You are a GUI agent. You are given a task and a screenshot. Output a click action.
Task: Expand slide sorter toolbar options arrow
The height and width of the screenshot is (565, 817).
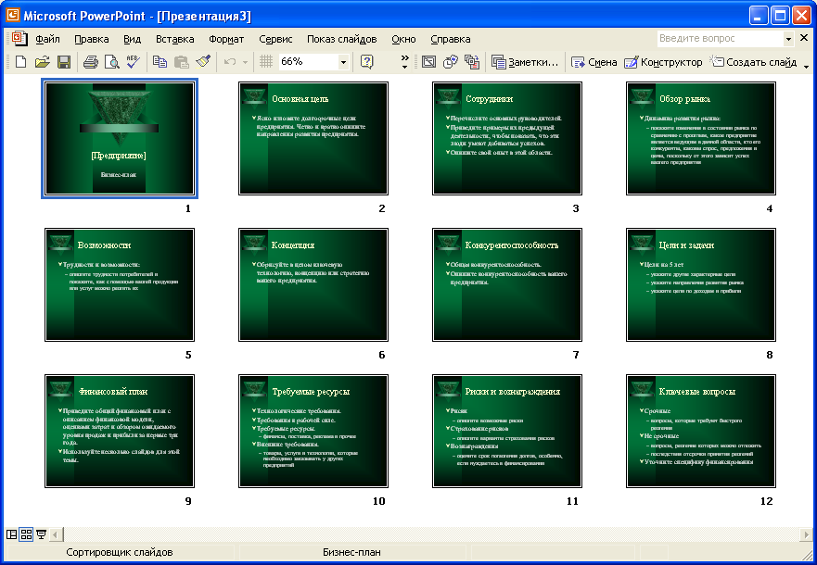pyautogui.click(x=807, y=65)
